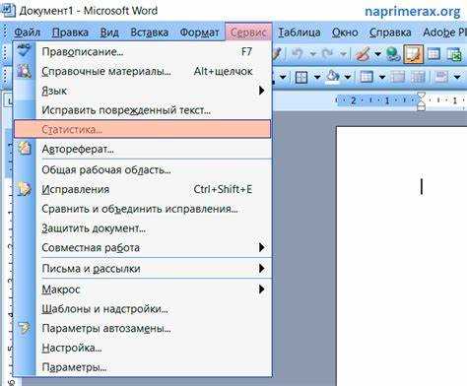
Task: Click the cell alignment icon in second toolbar
Action: click(441, 77)
